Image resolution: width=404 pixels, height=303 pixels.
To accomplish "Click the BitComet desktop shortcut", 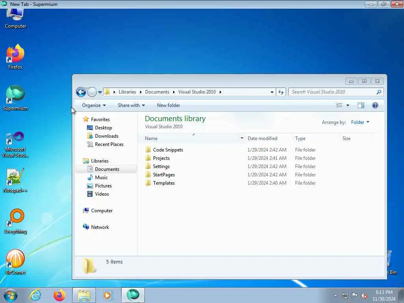I will coord(15,262).
